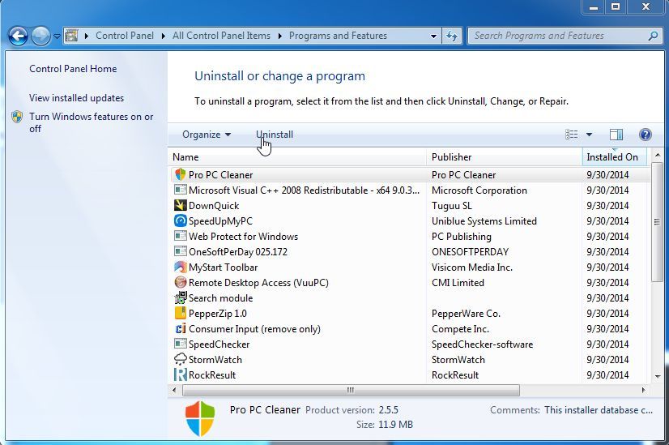Image resolution: width=669 pixels, height=445 pixels.
Task: Click the Microsoft Visual C++ 2008 program icon
Action: point(181,190)
